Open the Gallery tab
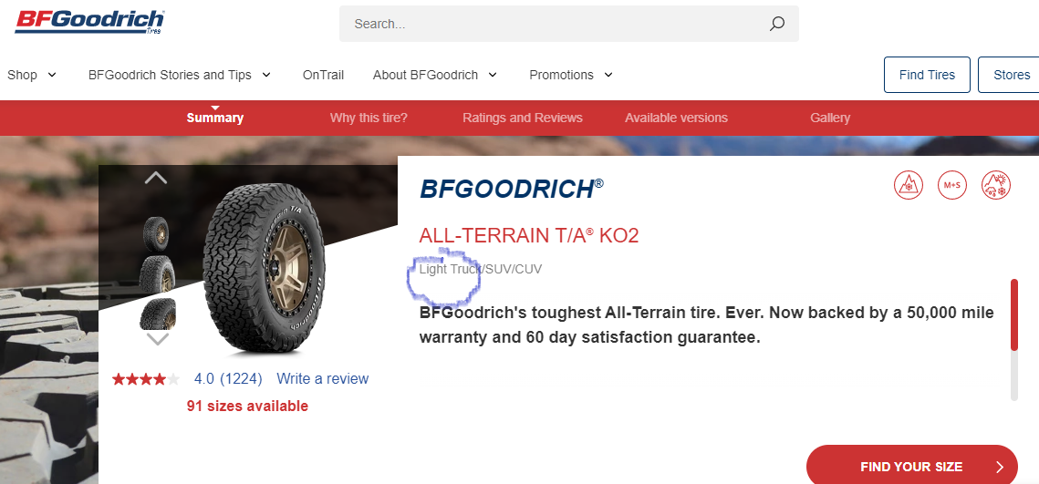 [x=829, y=118]
